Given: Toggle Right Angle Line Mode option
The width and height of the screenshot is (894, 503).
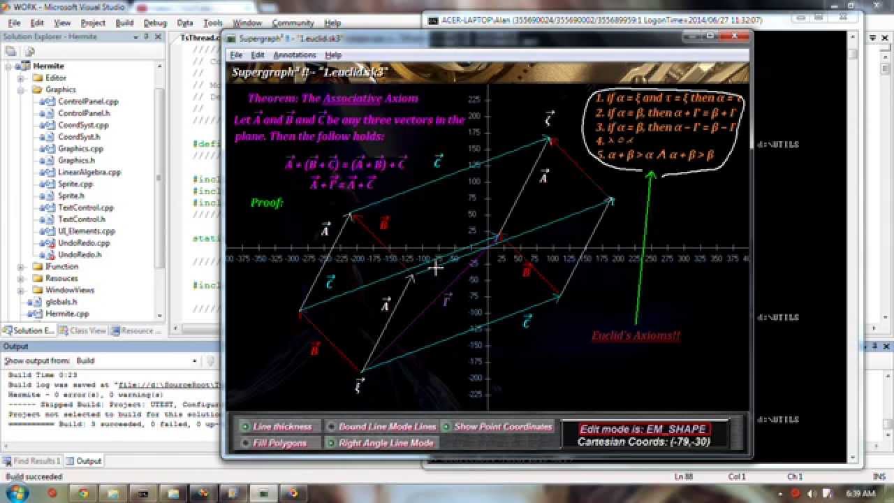Looking at the screenshot, I should tap(381, 442).
